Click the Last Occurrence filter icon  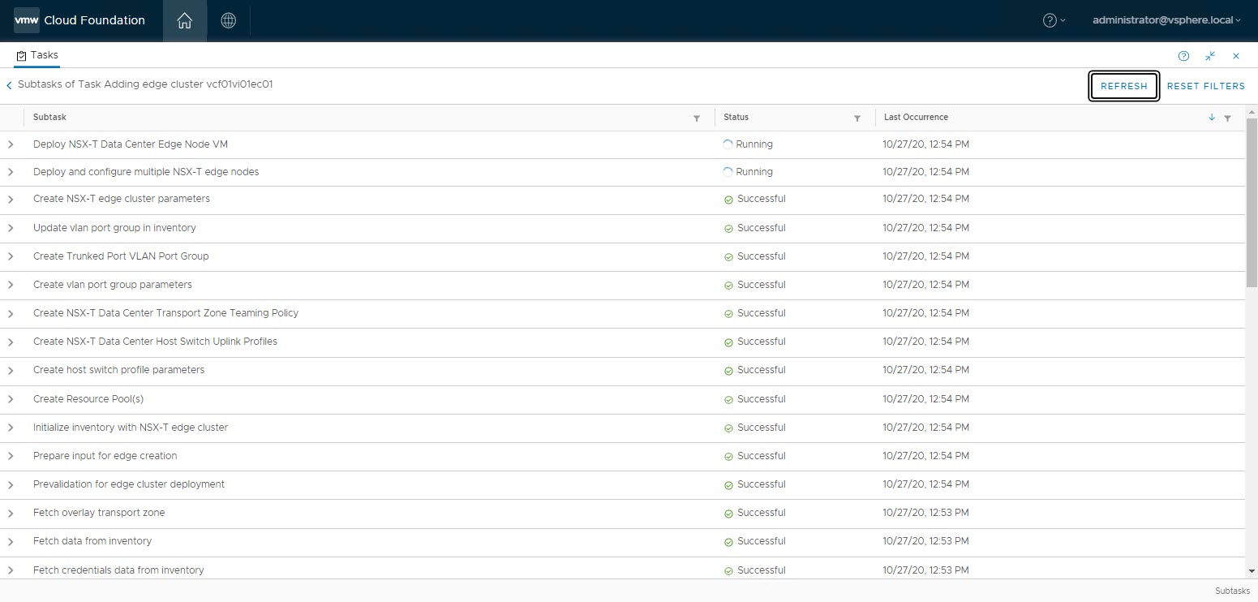pos(1227,118)
